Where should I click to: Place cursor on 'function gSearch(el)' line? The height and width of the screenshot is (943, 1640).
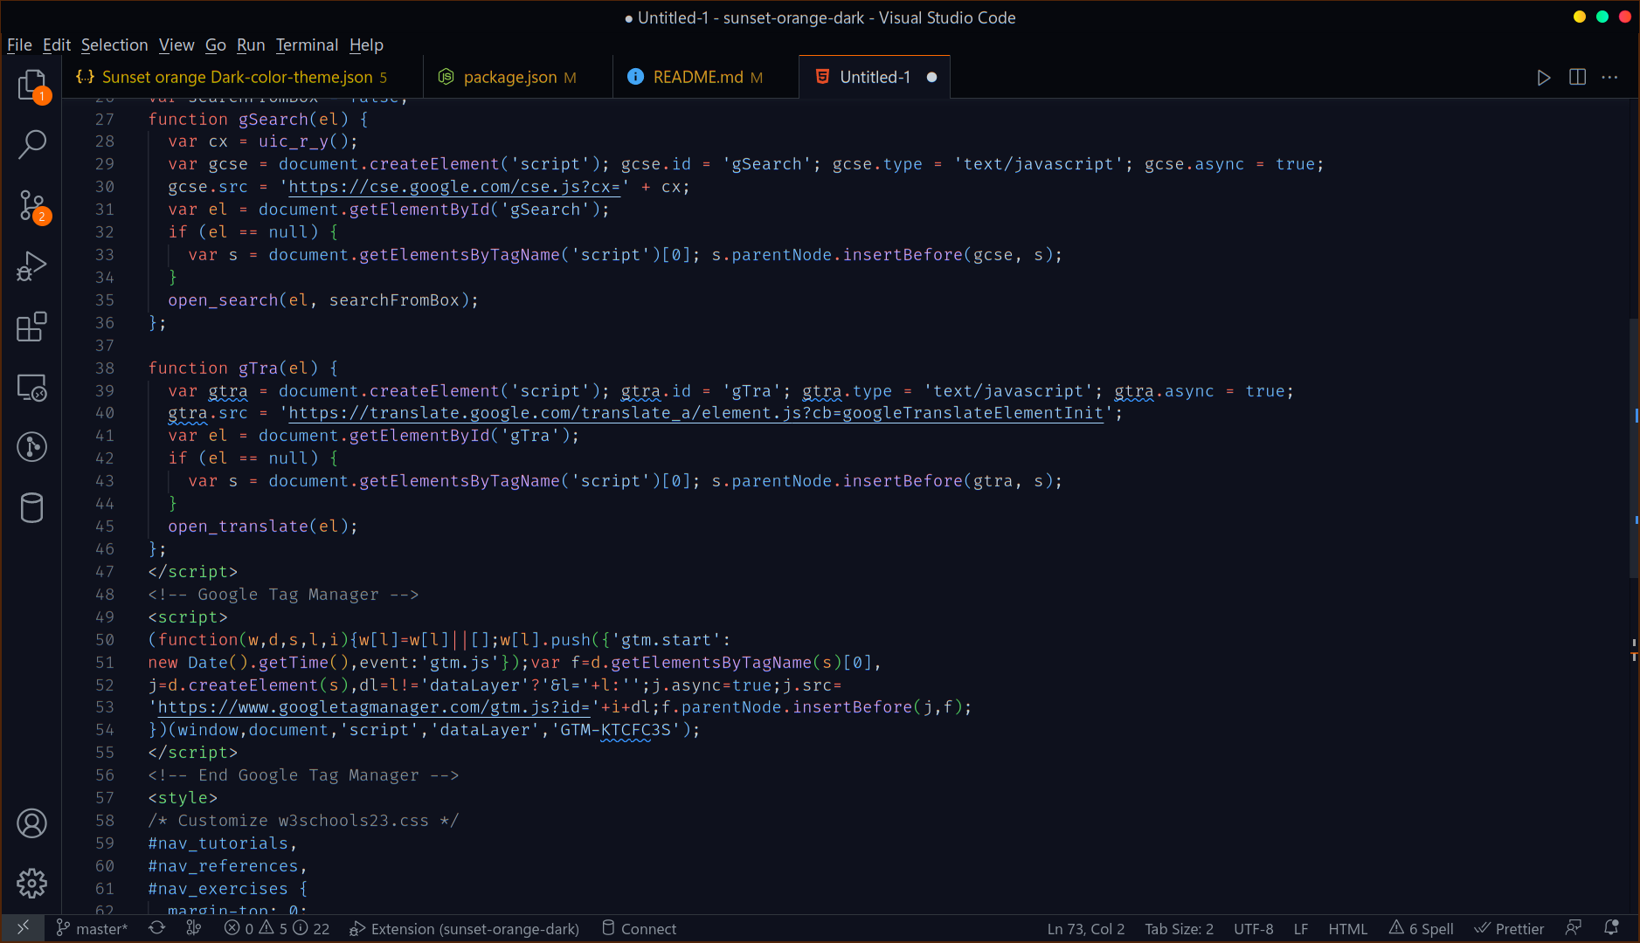click(258, 120)
